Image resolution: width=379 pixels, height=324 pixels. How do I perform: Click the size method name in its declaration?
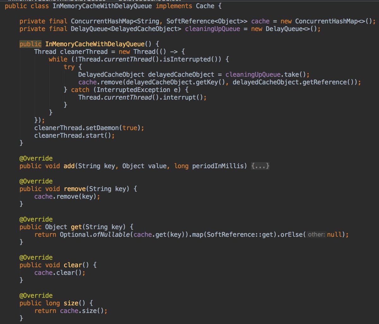(x=71, y=303)
